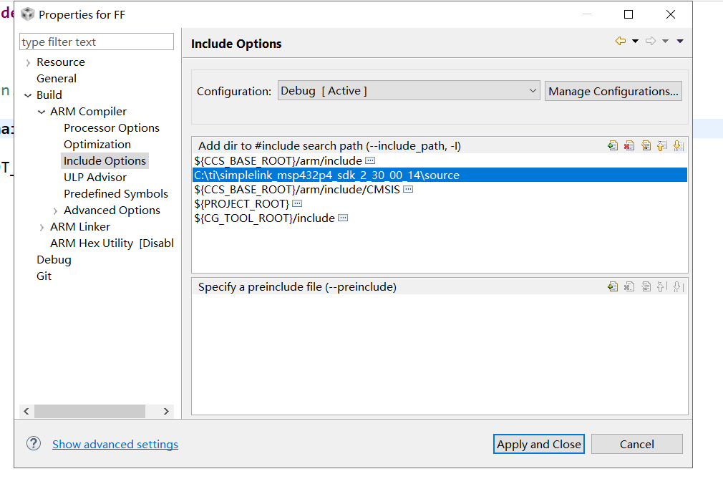Image resolution: width=723 pixels, height=479 pixels.
Task: Click the help question mark icon
Action: [x=34, y=443]
